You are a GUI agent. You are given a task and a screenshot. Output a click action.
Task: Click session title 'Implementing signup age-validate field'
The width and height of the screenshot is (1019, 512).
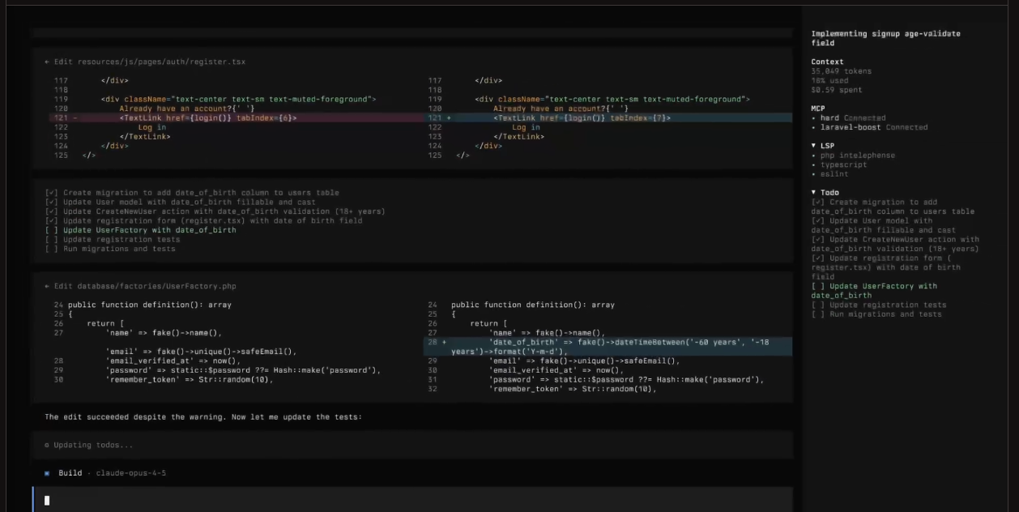pos(885,38)
